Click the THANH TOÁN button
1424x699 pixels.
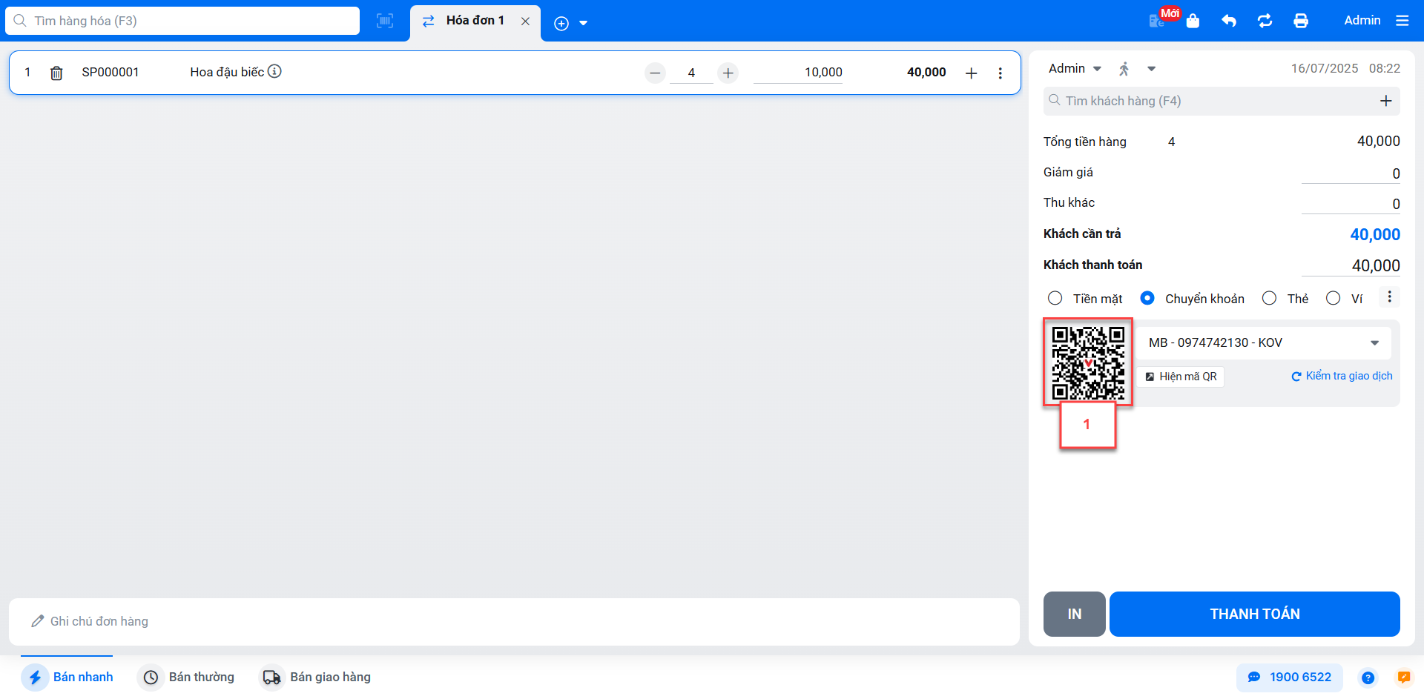1254,614
